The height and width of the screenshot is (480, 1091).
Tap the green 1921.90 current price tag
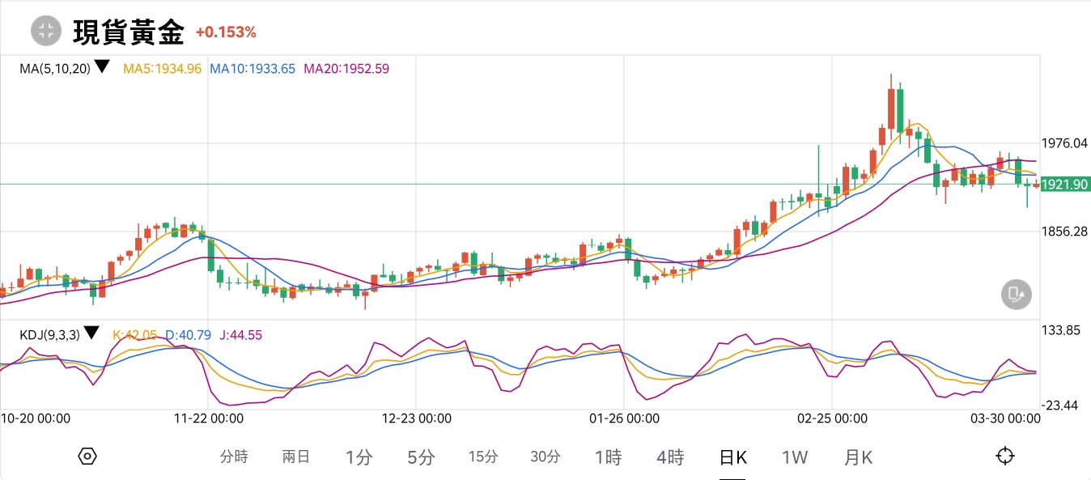1063,185
